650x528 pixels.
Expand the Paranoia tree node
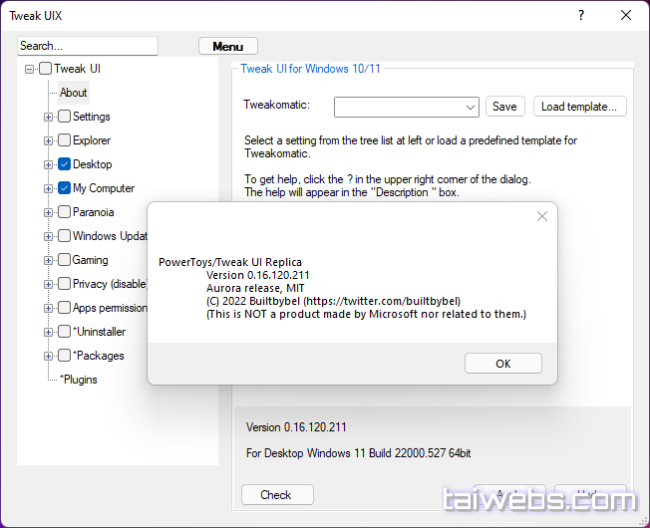point(48,212)
